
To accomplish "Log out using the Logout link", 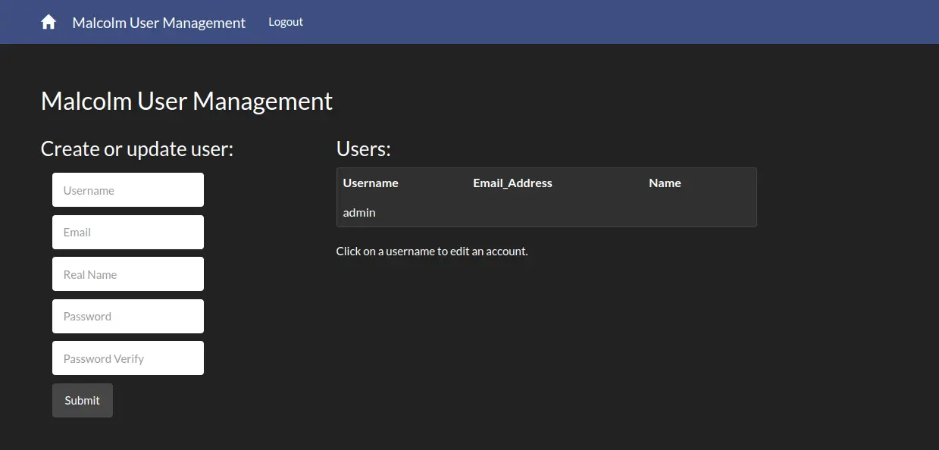I will [285, 22].
